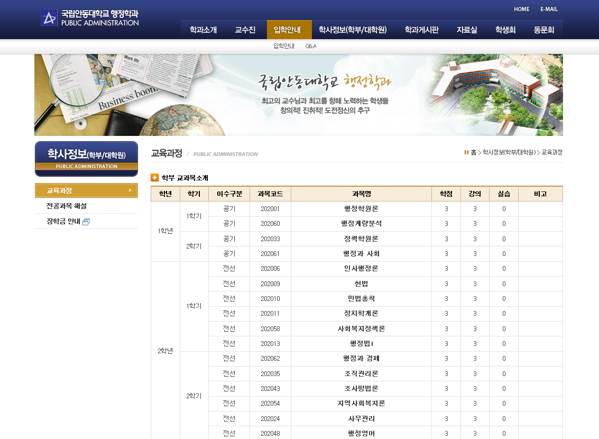This screenshot has height=439, width=599.
Task: Select course name 조직관리론
Action: click(362, 373)
